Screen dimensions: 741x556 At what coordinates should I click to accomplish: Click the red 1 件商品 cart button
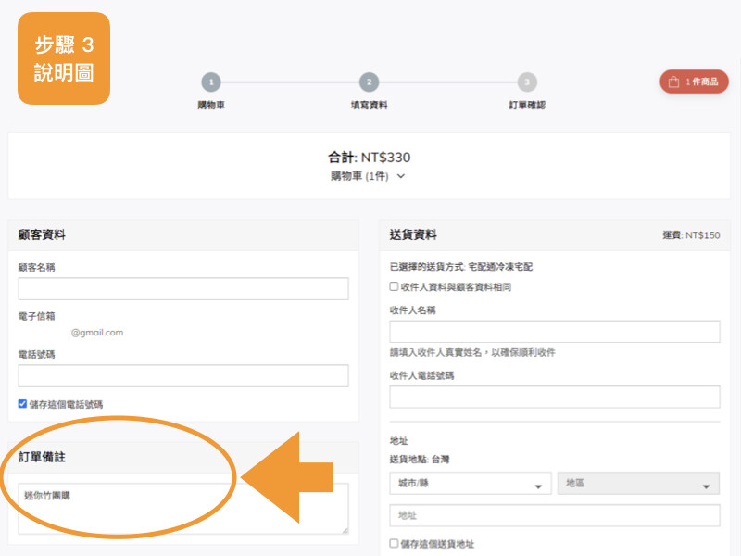(x=694, y=82)
